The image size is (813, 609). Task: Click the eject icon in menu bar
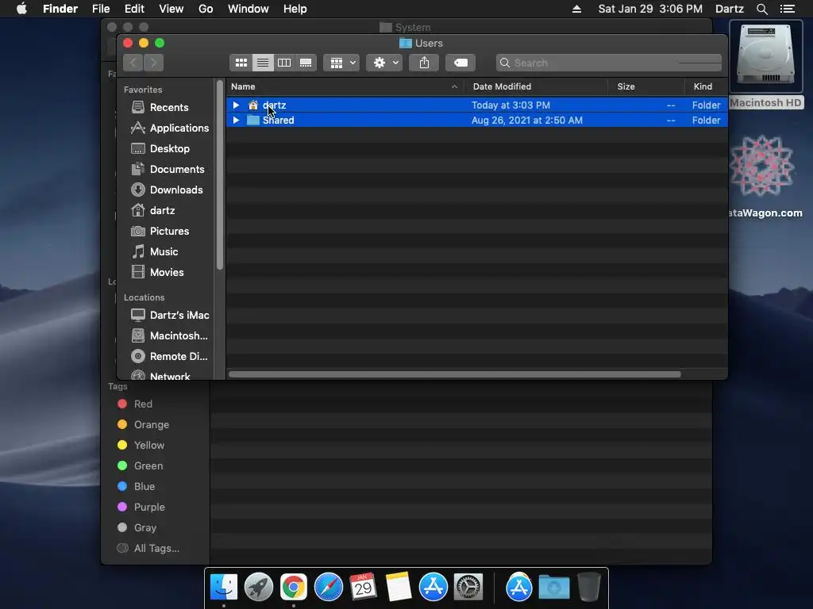(x=576, y=9)
